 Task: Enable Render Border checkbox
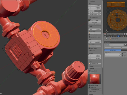[89, 48]
